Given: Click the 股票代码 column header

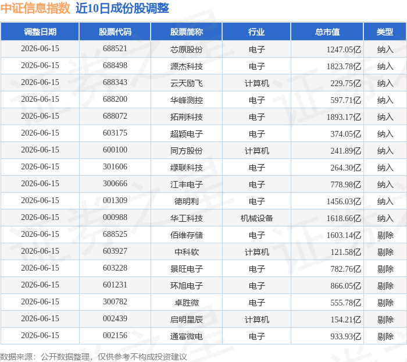Looking at the screenshot, I should pyautogui.click(x=115, y=31).
